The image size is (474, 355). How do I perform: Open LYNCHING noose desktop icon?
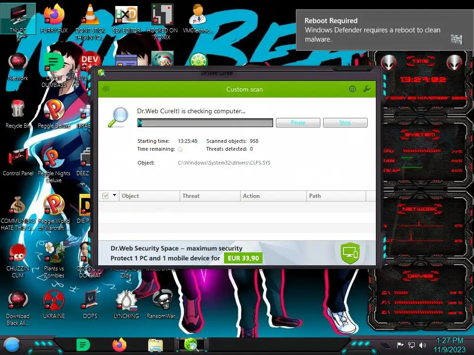126,305
